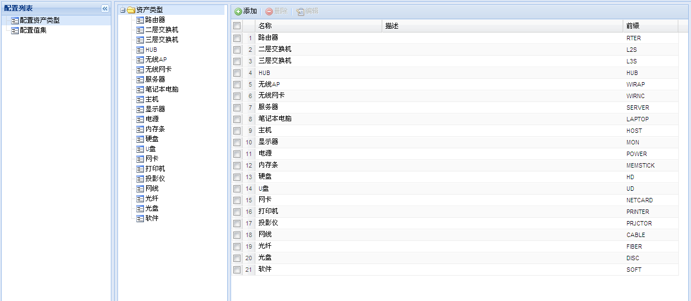The image size is (691, 301).
Task: Collapse the 资产类型 tree root node
Action: point(122,10)
